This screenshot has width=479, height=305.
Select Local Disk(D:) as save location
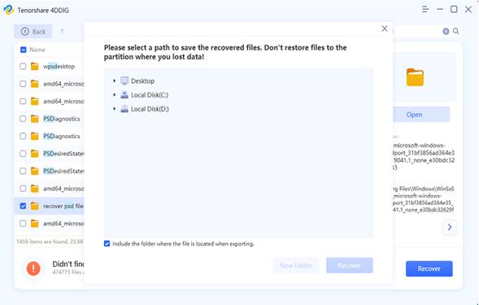pos(150,109)
